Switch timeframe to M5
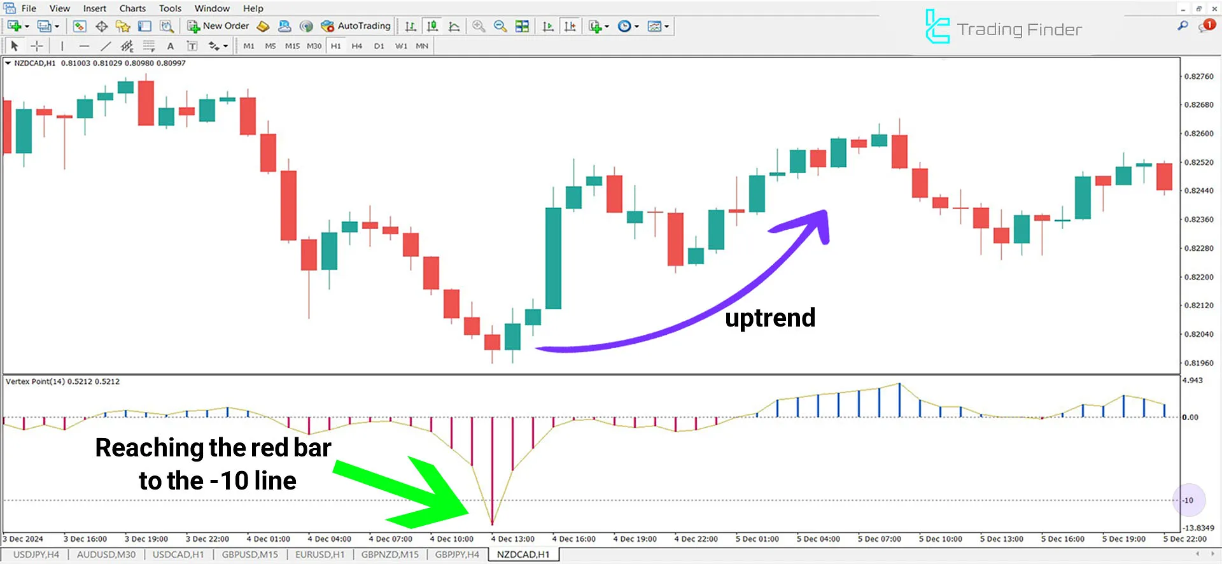Screen dimensions: 1222x564 point(270,46)
